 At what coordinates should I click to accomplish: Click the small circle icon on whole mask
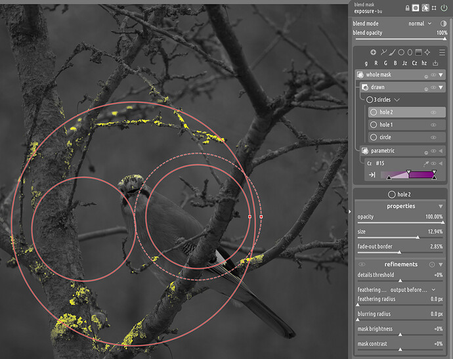click(426, 77)
